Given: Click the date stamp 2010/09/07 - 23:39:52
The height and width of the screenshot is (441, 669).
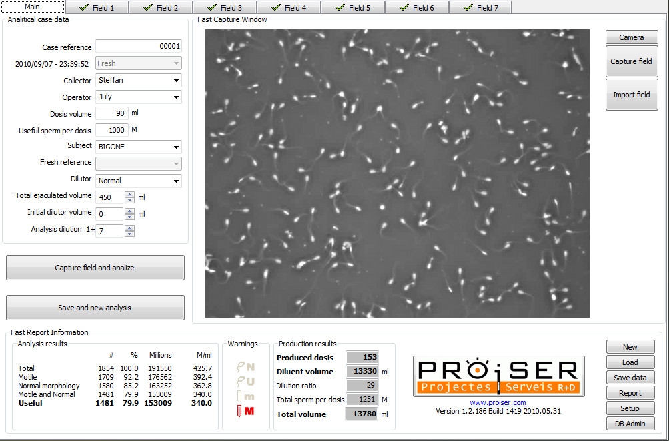Looking at the screenshot, I should coord(52,64).
